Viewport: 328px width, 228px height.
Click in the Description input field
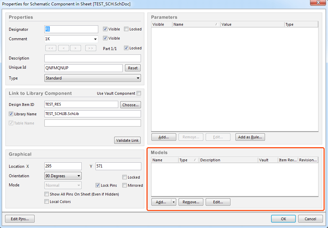click(x=93, y=58)
